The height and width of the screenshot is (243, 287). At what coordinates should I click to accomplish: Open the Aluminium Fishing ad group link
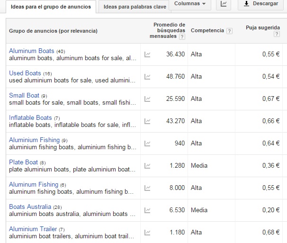(35, 140)
